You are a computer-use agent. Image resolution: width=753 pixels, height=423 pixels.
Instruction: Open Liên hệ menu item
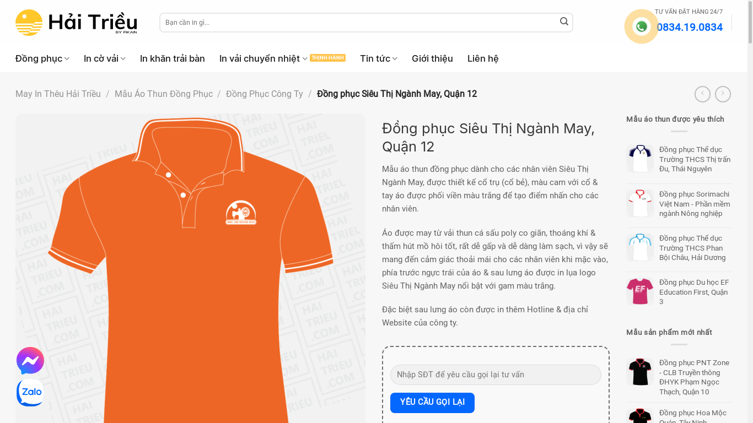tap(483, 58)
